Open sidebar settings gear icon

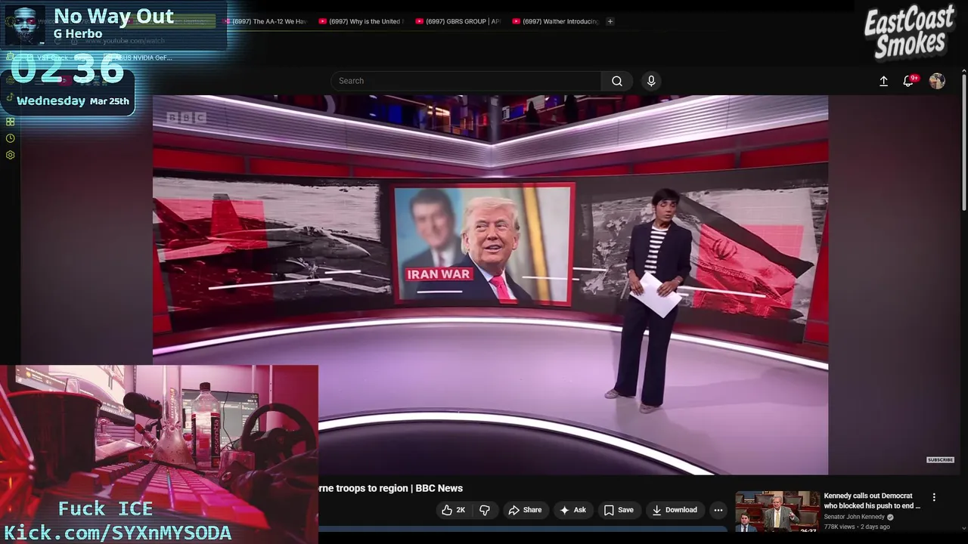(10, 155)
